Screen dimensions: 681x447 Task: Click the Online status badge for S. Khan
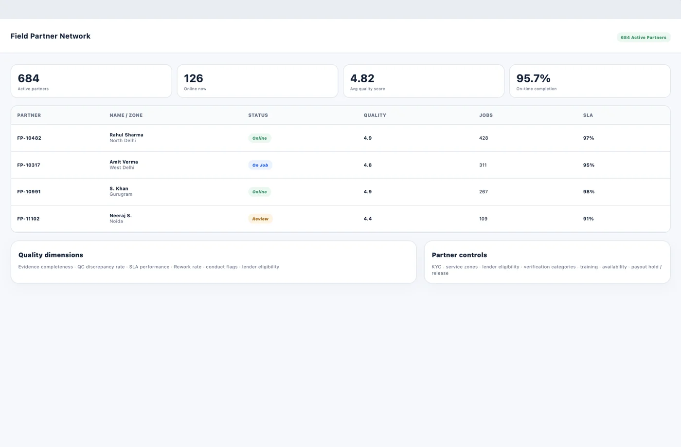(x=260, y=192)
